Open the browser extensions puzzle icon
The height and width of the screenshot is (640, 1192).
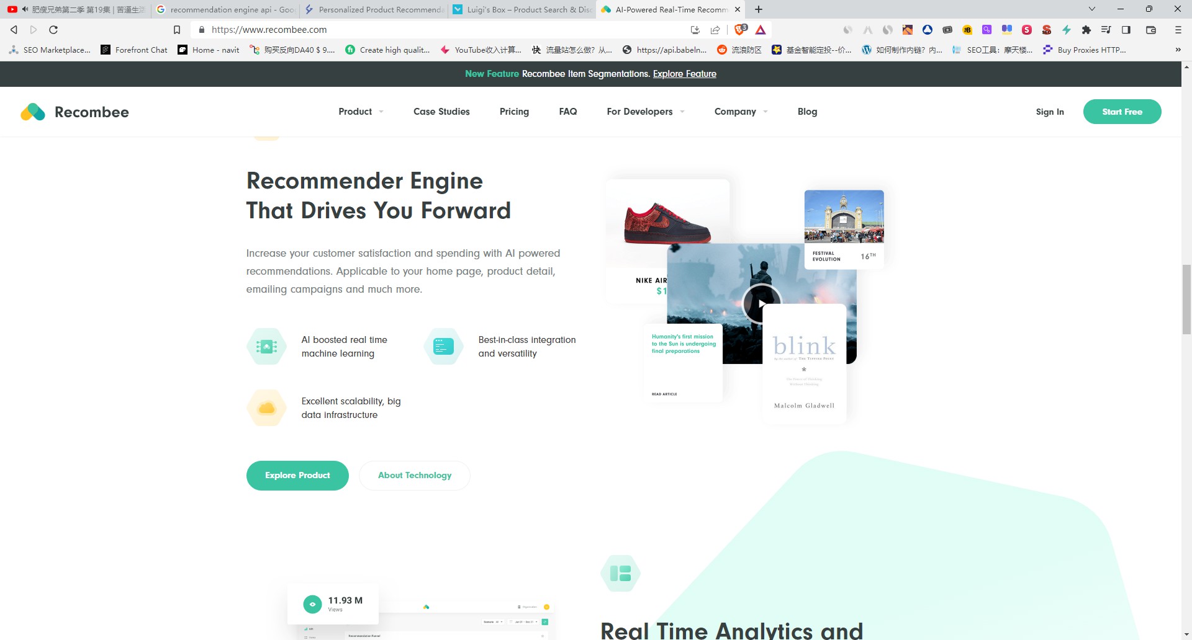click(x=1086, y=30)
